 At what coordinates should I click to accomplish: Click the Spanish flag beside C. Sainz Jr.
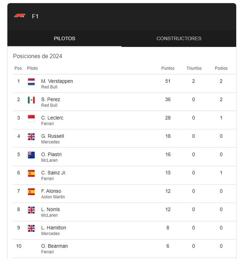pos(31,174)
